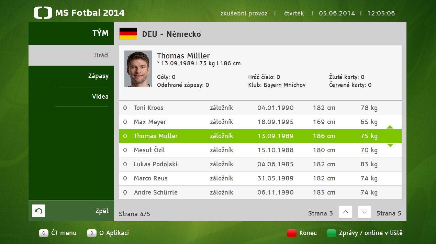
Task: Click the 9 key icon for O Aplikaci
Action: coord(92,233)
